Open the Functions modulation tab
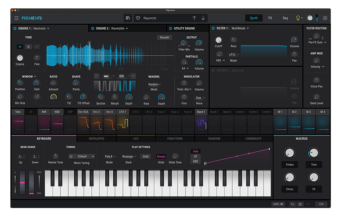 (x=175, y=139)
